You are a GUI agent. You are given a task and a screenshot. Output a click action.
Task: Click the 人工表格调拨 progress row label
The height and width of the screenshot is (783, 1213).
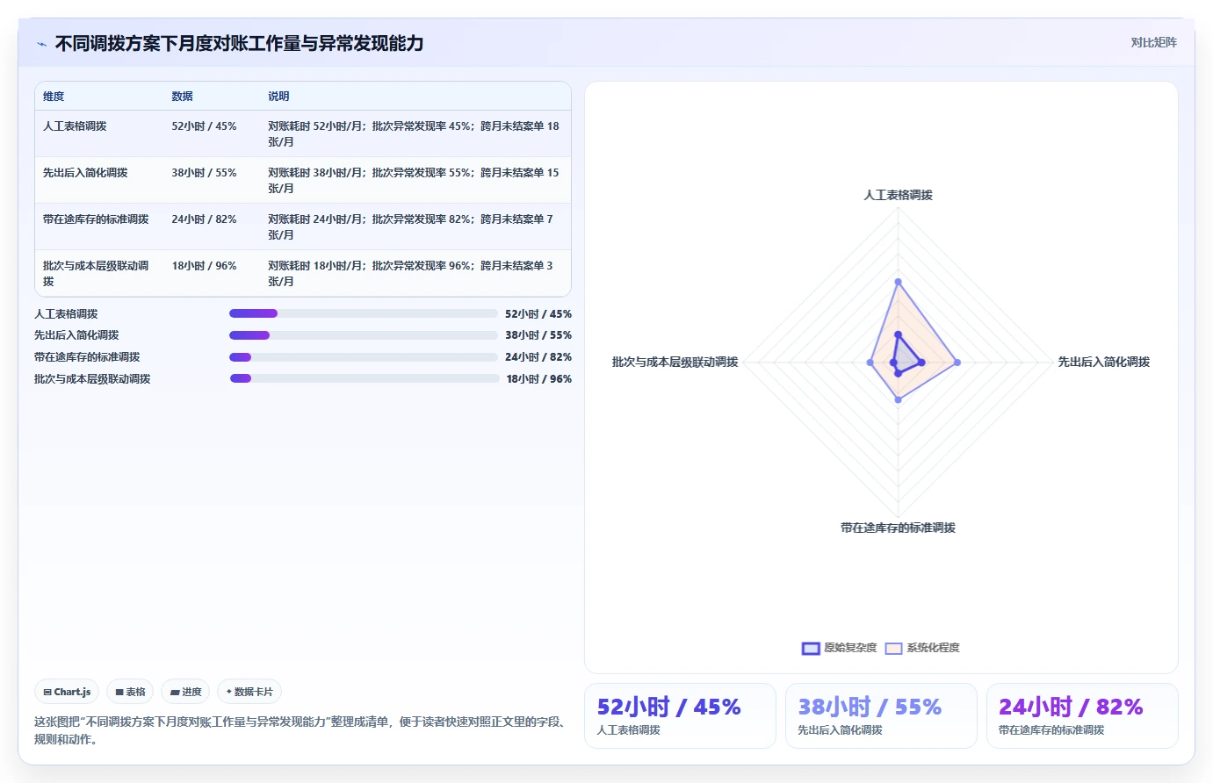(66, 313)
